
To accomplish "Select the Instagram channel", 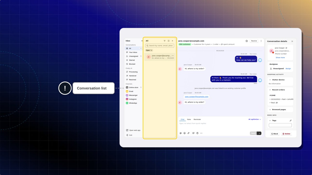I will coord(134,99).
